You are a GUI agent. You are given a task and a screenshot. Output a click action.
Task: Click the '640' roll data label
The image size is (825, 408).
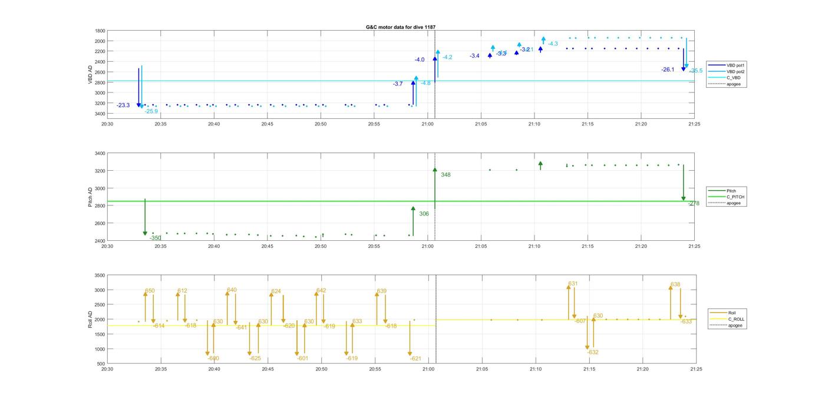pos(232,290)
